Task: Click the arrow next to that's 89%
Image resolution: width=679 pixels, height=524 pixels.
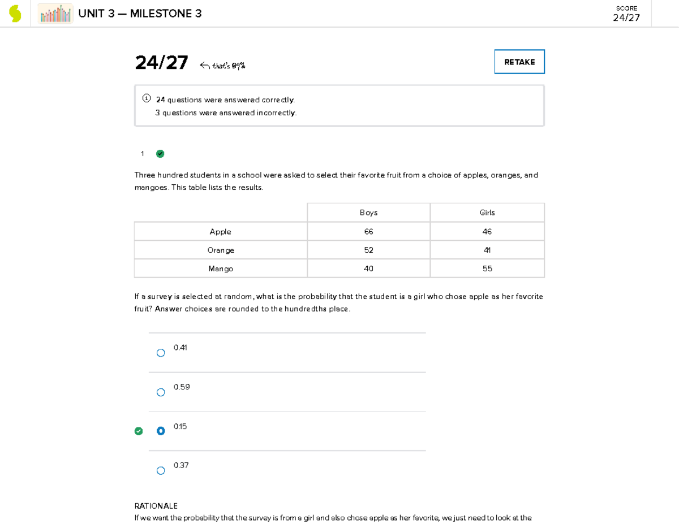Action: (204, 66)
